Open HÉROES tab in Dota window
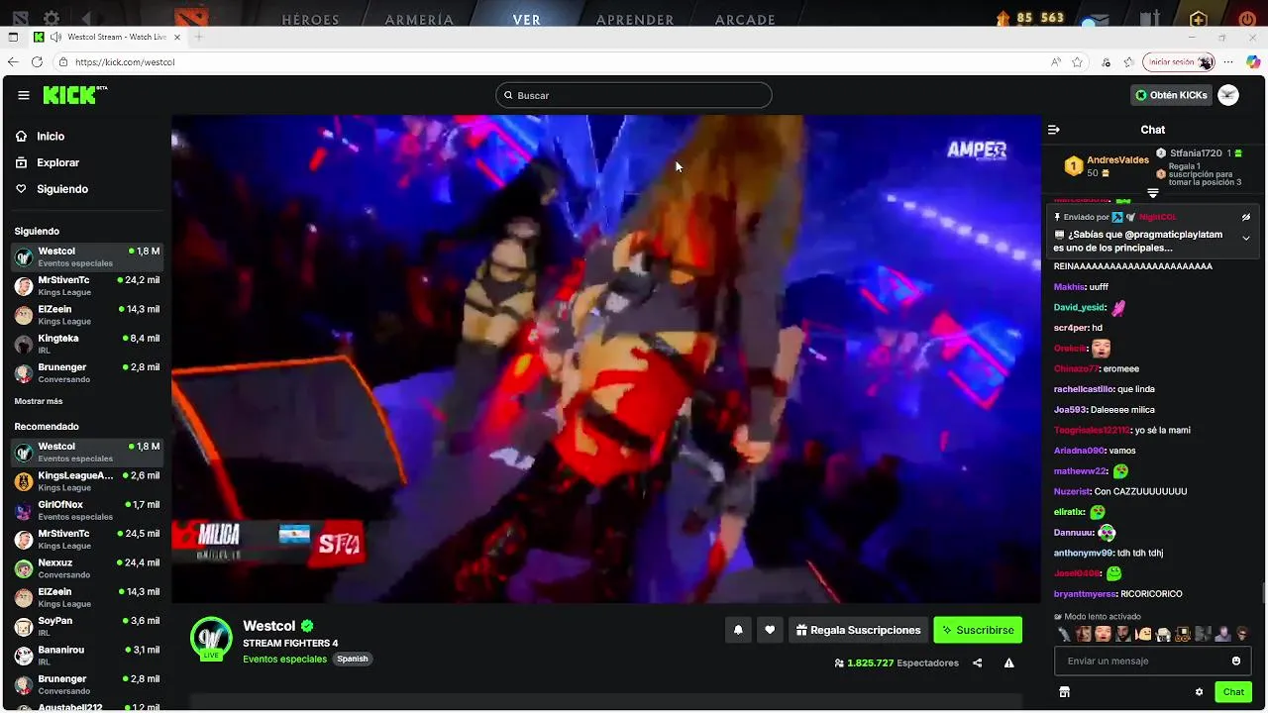The height and width of the screenshot is (713, 1268). point(311,20)
